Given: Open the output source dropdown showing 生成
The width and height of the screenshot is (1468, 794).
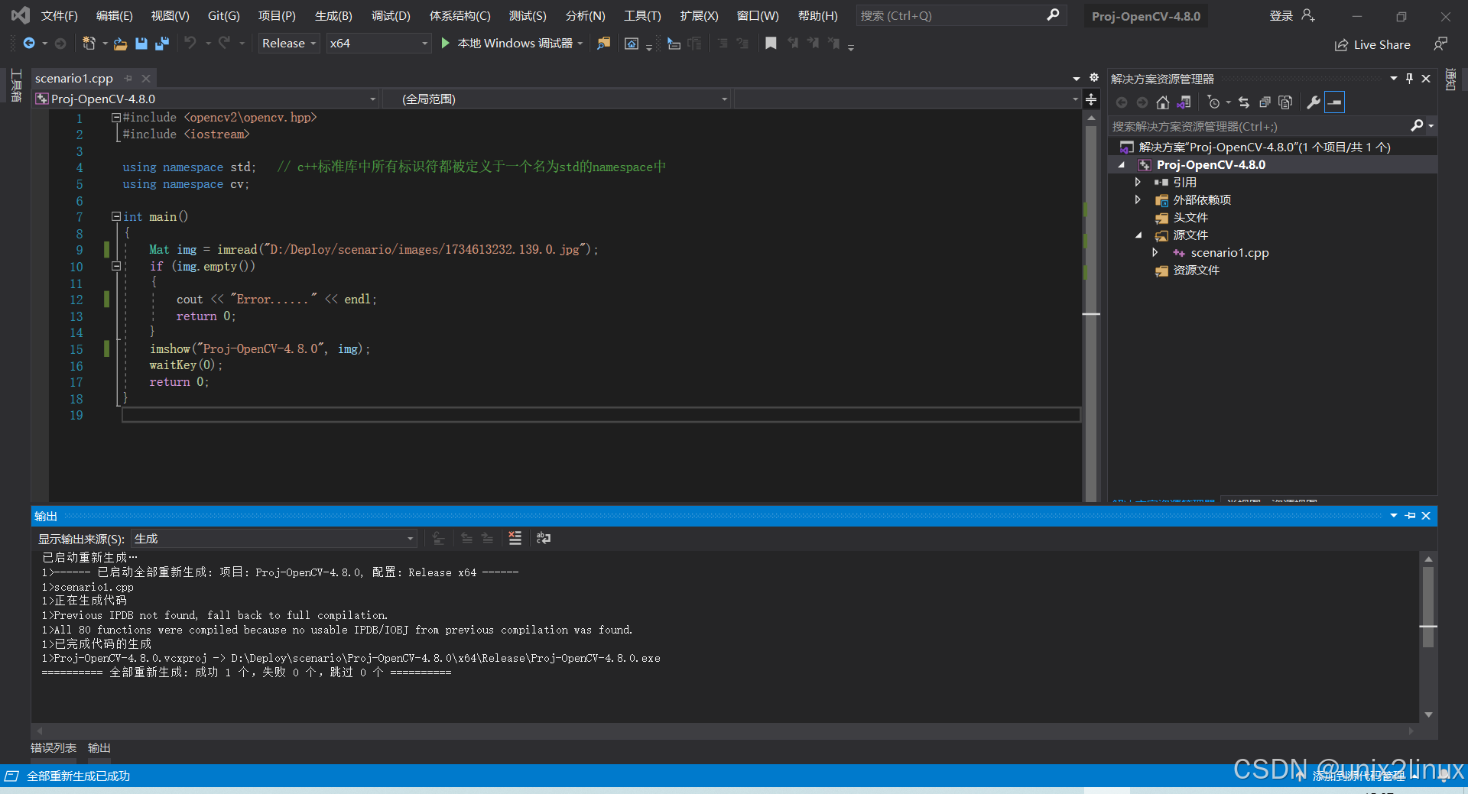Looking at the screenshot, I should (x=274, y=539).
